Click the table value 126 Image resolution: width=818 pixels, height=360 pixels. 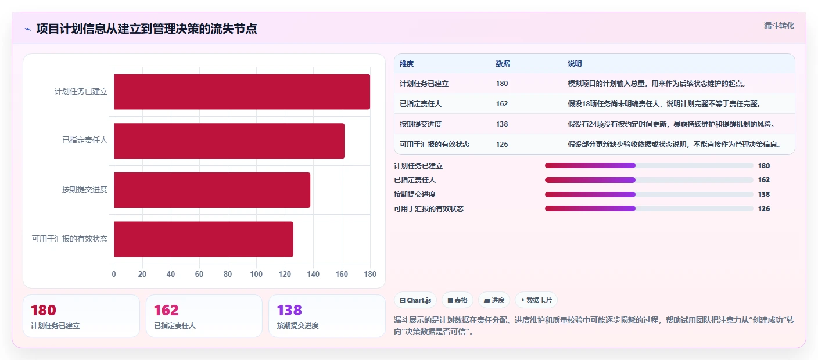click(x=502, y=145)
